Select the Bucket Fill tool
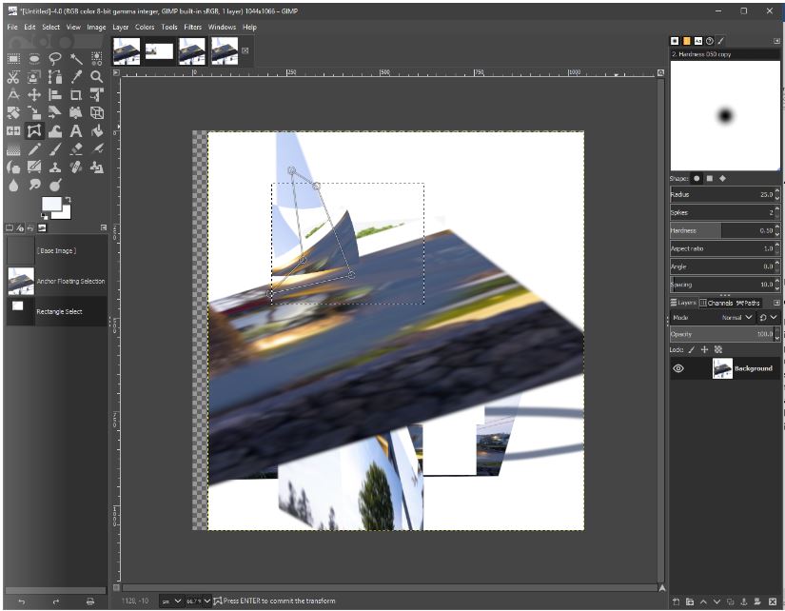 pos(97,130)
